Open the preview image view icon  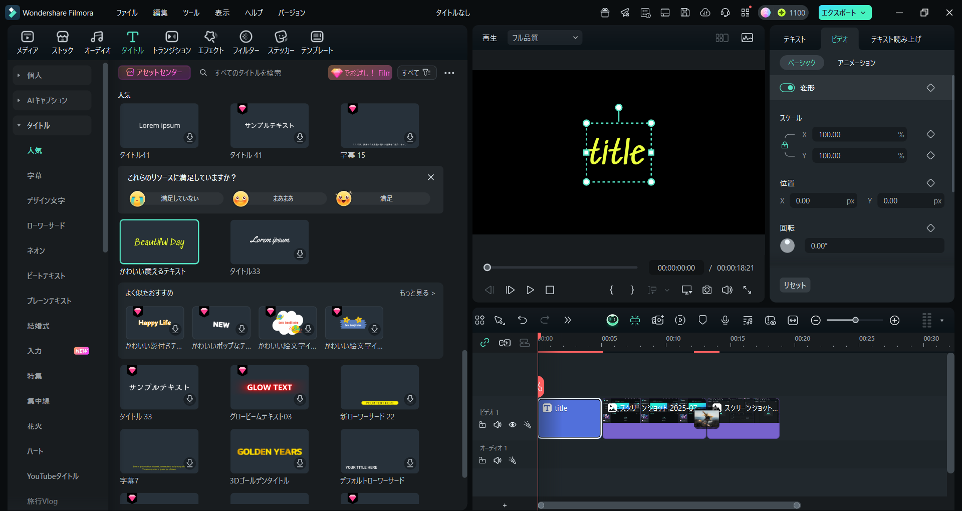747,38
